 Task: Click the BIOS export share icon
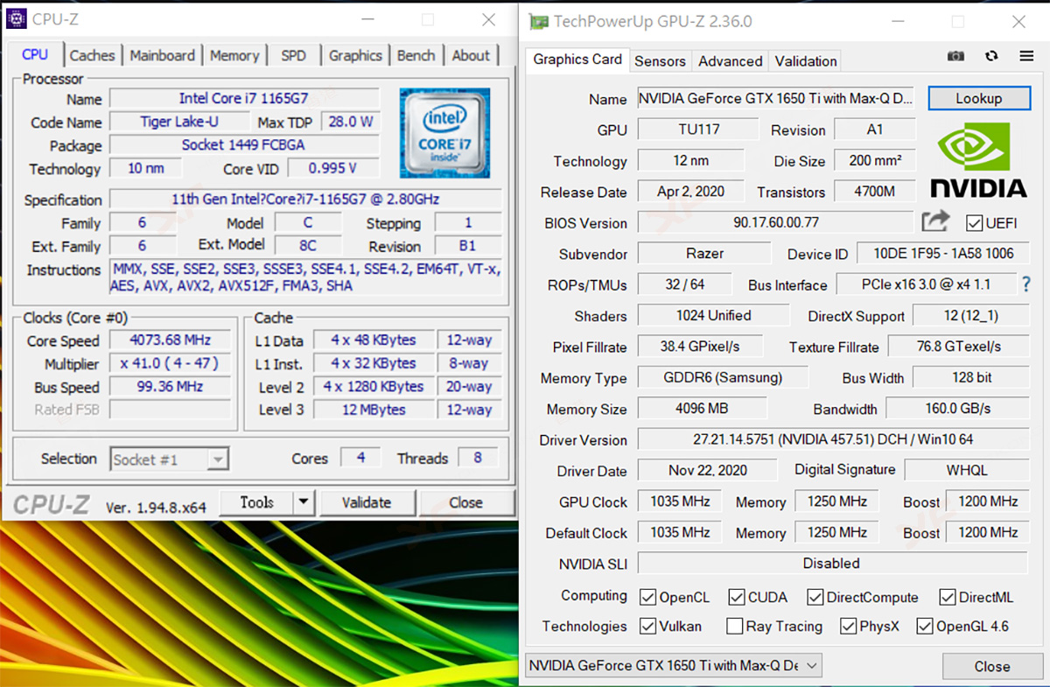pyautogui.click(x=935, y=221)
